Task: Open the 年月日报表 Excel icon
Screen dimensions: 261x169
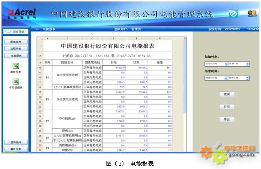Action: click(16, 81)
